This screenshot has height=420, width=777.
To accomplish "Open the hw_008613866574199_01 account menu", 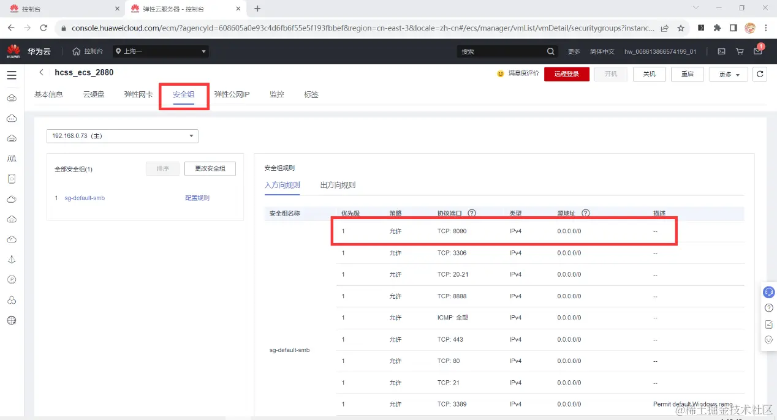I will tap(660, 51).
